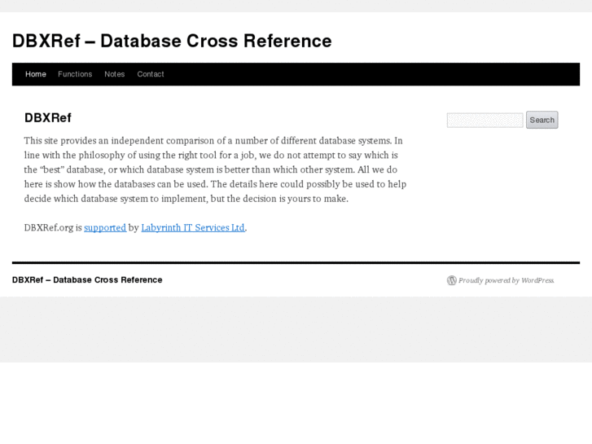This screenshot has width=592, height=444.
Task: Click the paragraph starting 'This site provides'
Action: tap(215, 169)
